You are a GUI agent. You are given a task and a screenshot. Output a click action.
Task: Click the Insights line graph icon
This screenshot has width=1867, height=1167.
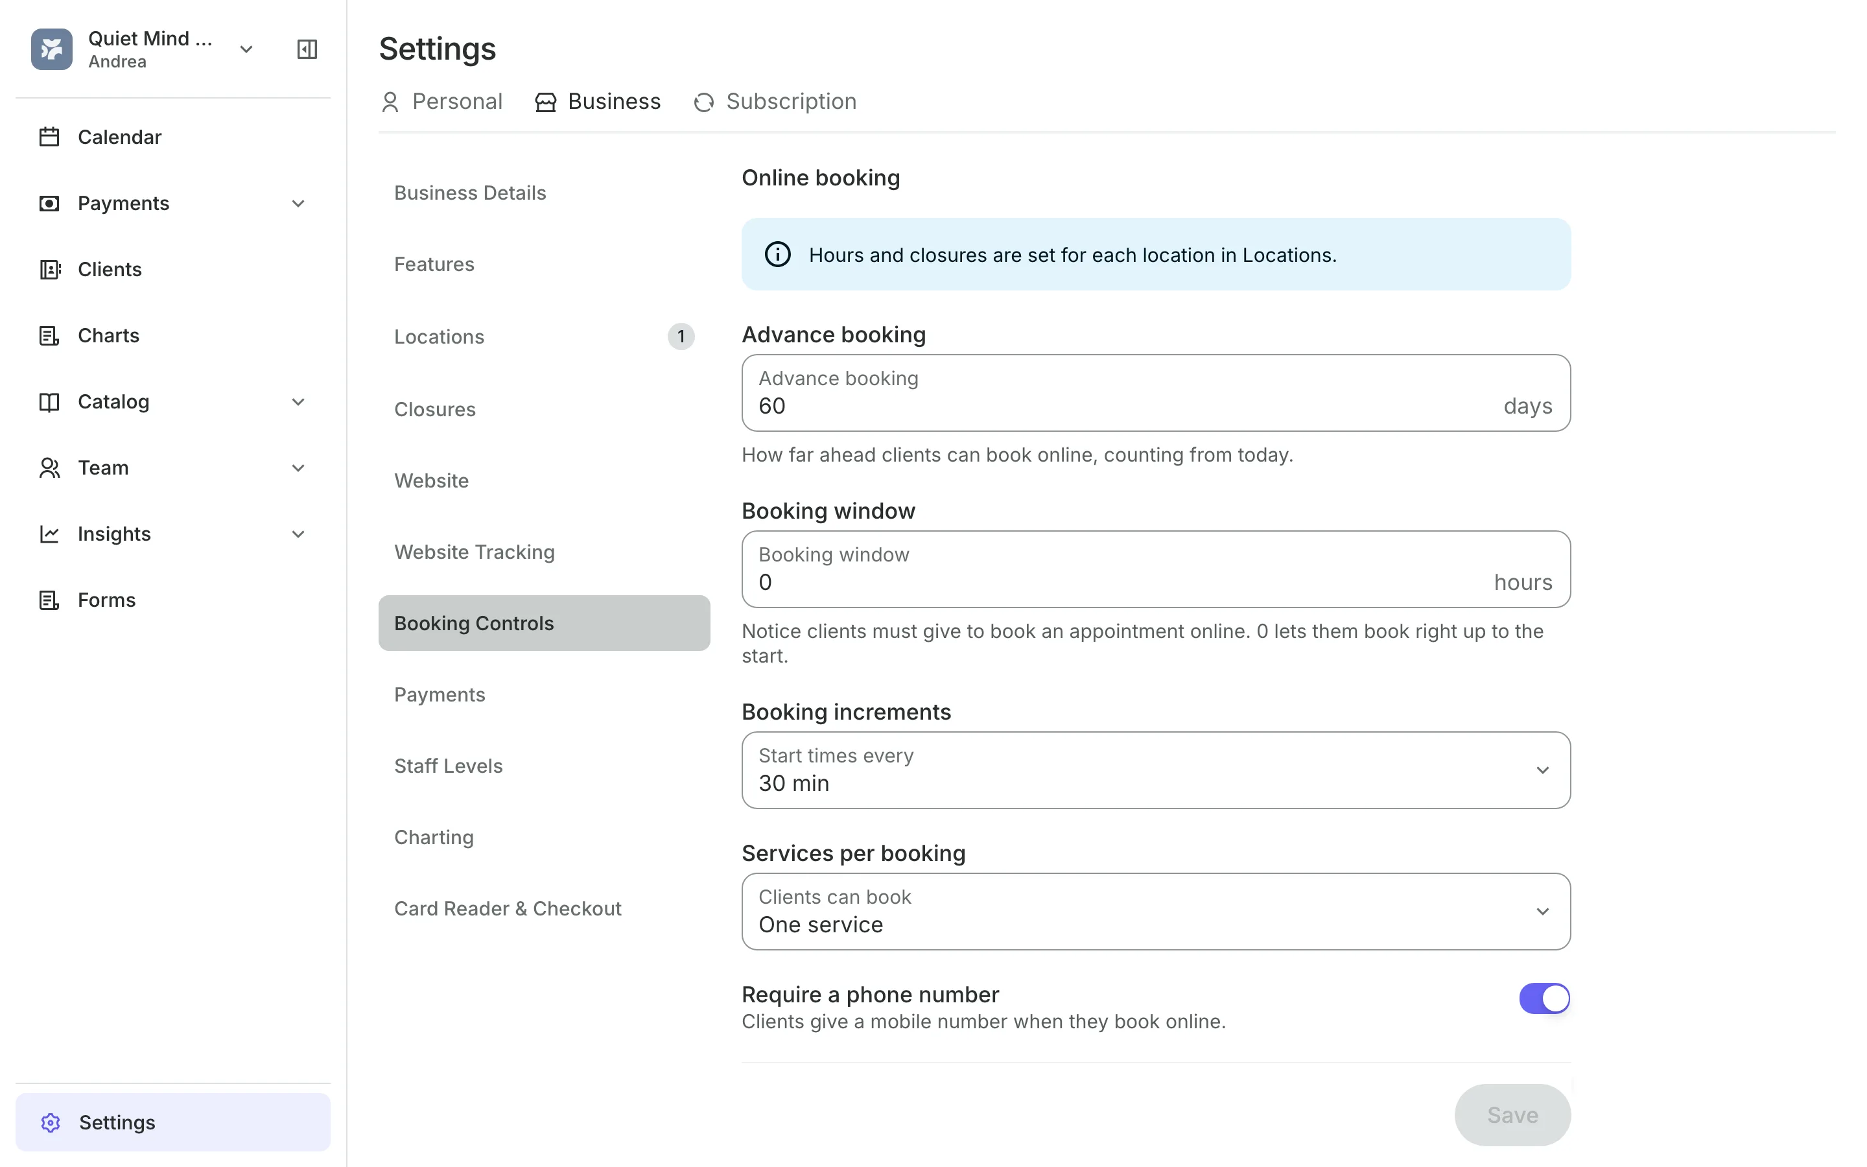[49, 534]
